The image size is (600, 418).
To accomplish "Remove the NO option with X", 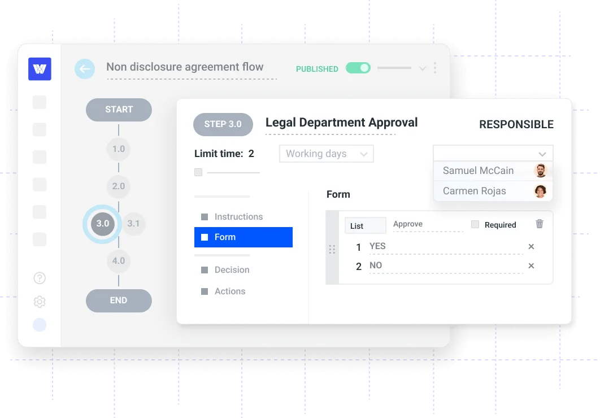I will (531, 266).
